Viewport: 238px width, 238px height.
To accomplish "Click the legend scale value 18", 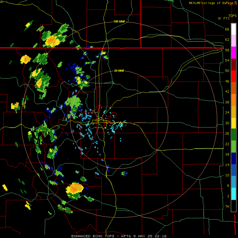I will 227,154.
